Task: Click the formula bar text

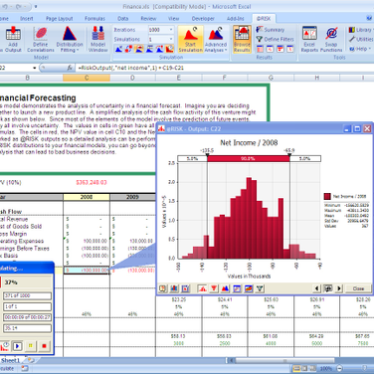Action: [x=130, y=68]
